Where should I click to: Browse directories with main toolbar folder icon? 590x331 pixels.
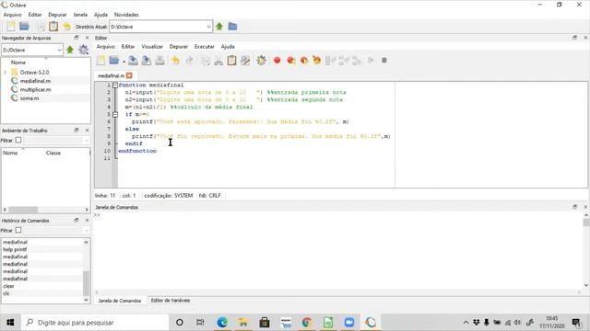232,27
